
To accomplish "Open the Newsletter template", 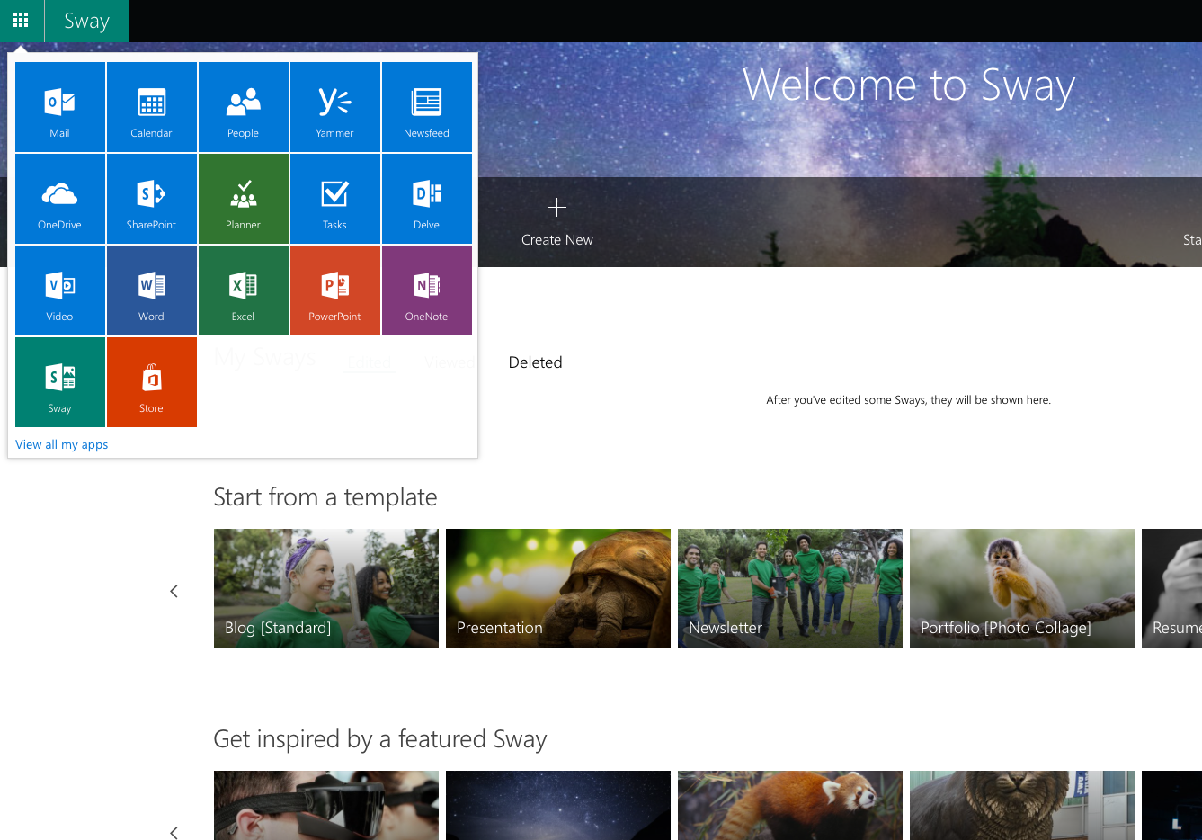I will tap(789, 588).
